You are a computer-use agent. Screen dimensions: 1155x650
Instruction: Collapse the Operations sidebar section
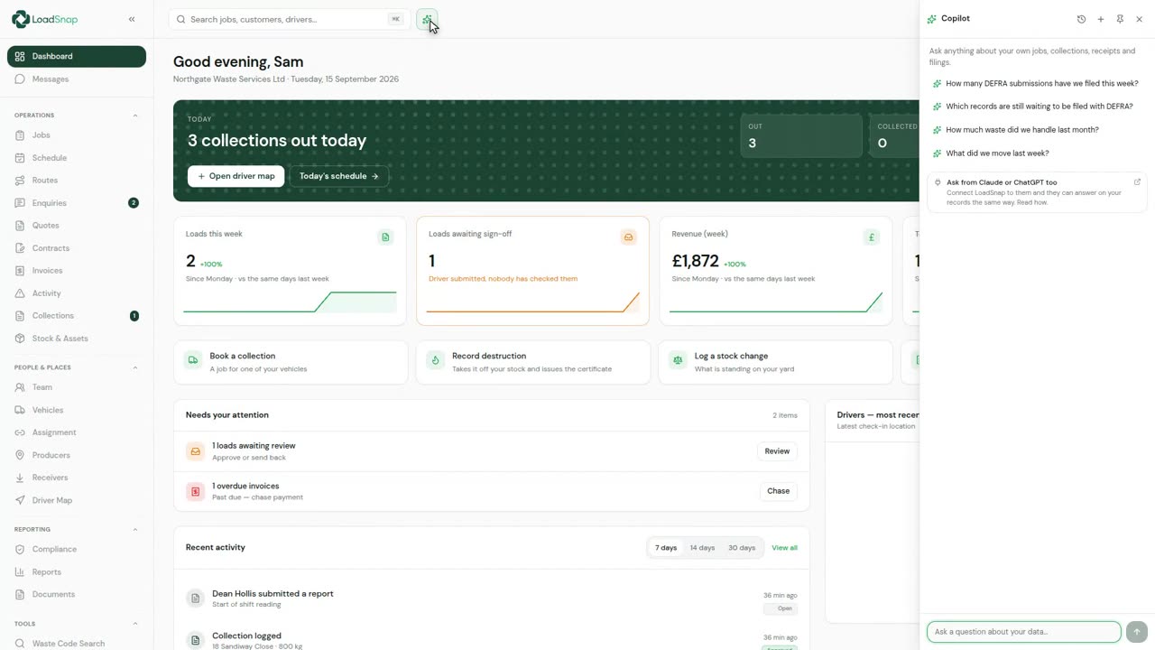[135, 116]
